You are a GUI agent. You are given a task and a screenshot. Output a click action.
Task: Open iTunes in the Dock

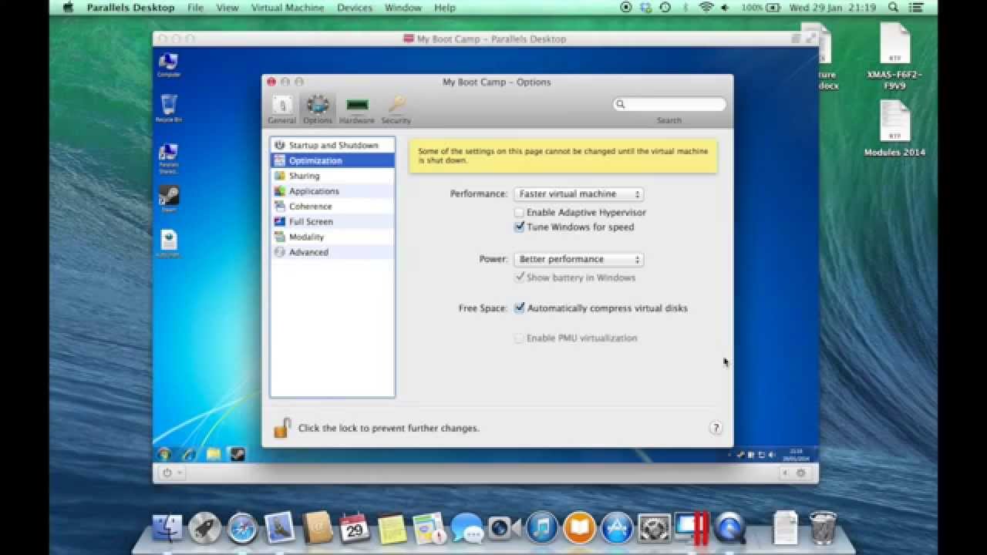[542, 528]
